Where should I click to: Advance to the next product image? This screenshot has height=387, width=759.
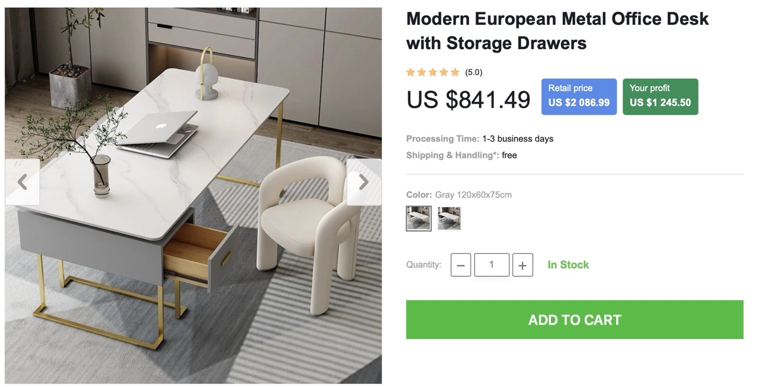tap(364, 182)
